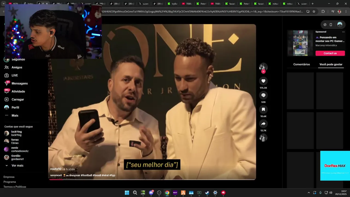The height and width of the screenshot is (197, 350).
Task: Click the Marcomp Informática advertiser name
Action: [x=326, y=45]
